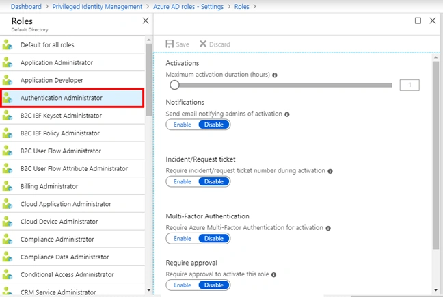The height and width of the screenshot is (297, 443).
Task: Click the activation duration slider handle
Action: tap(174, 85)
